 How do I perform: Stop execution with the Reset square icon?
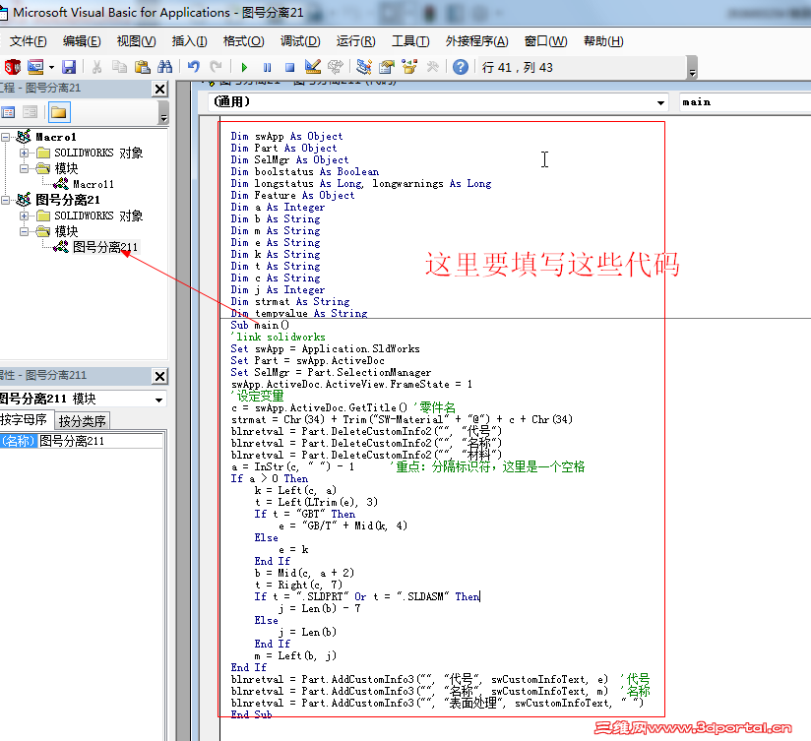(289, 67)
